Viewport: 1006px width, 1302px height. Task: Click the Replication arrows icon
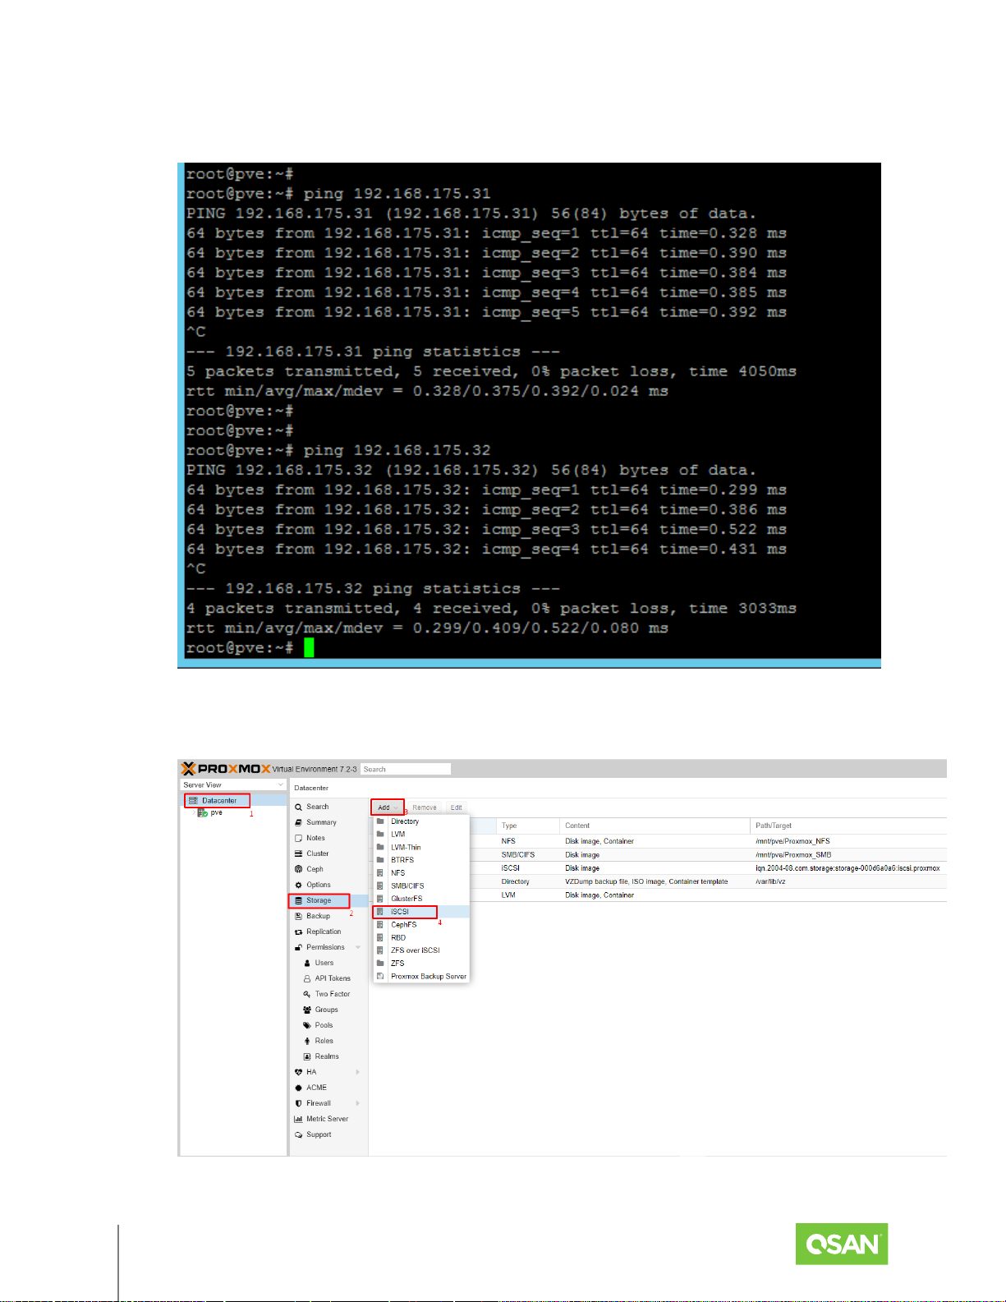coord(299,932)
